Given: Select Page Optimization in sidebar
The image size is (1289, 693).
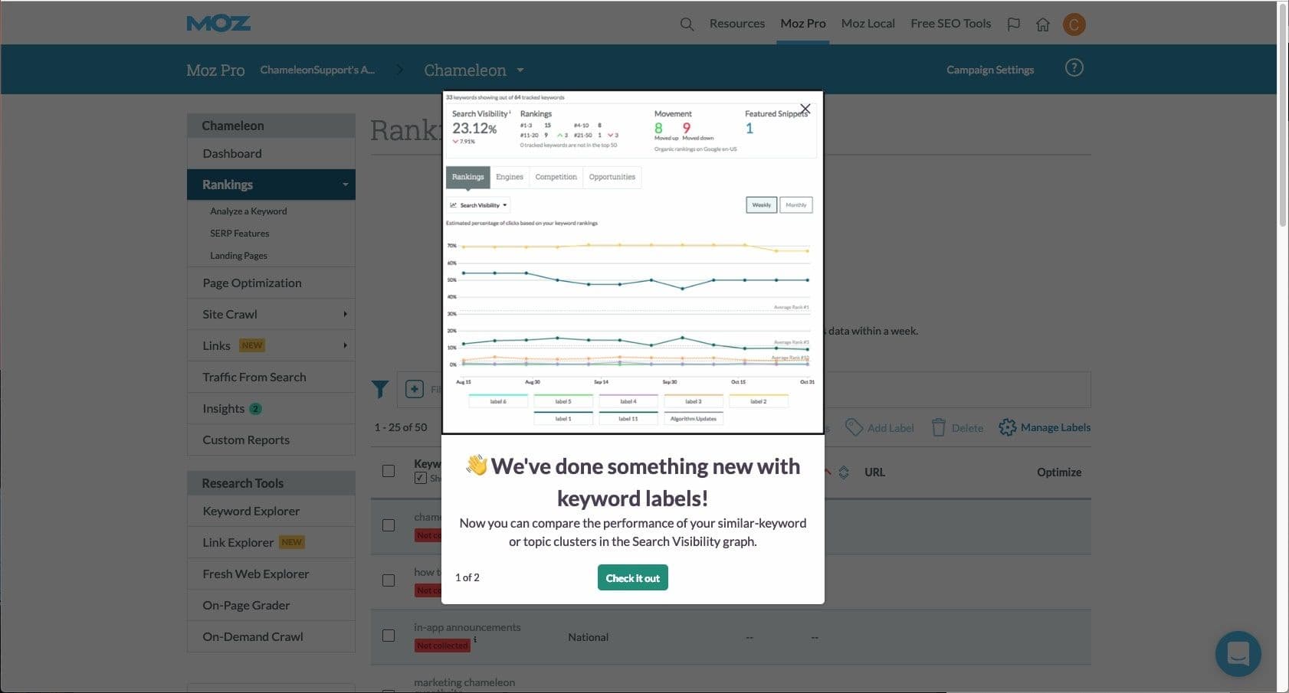Looking at the screenshot, I should (x=252, y=283).
